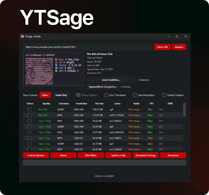Enable Embed Chapters option
Viewport: 209px width, 195px height.
[164, 95]
